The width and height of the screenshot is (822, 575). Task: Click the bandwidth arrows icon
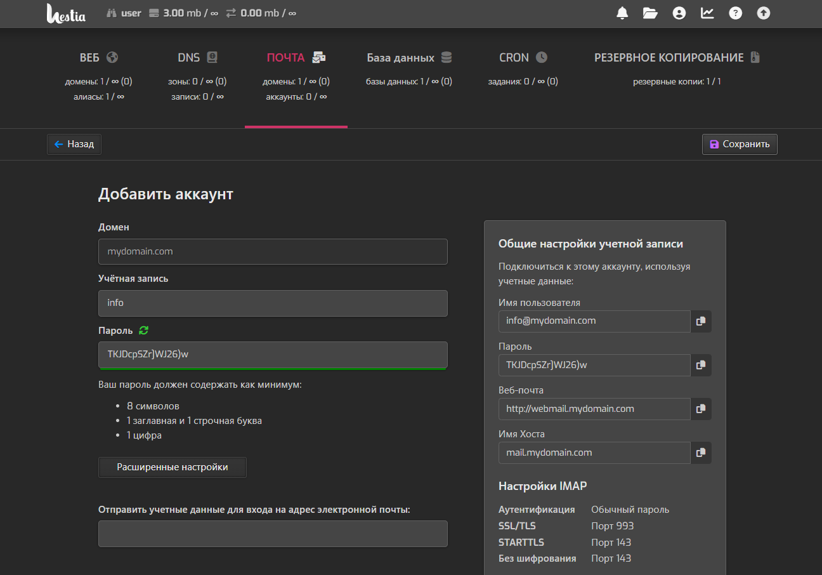tap(231, 13)
